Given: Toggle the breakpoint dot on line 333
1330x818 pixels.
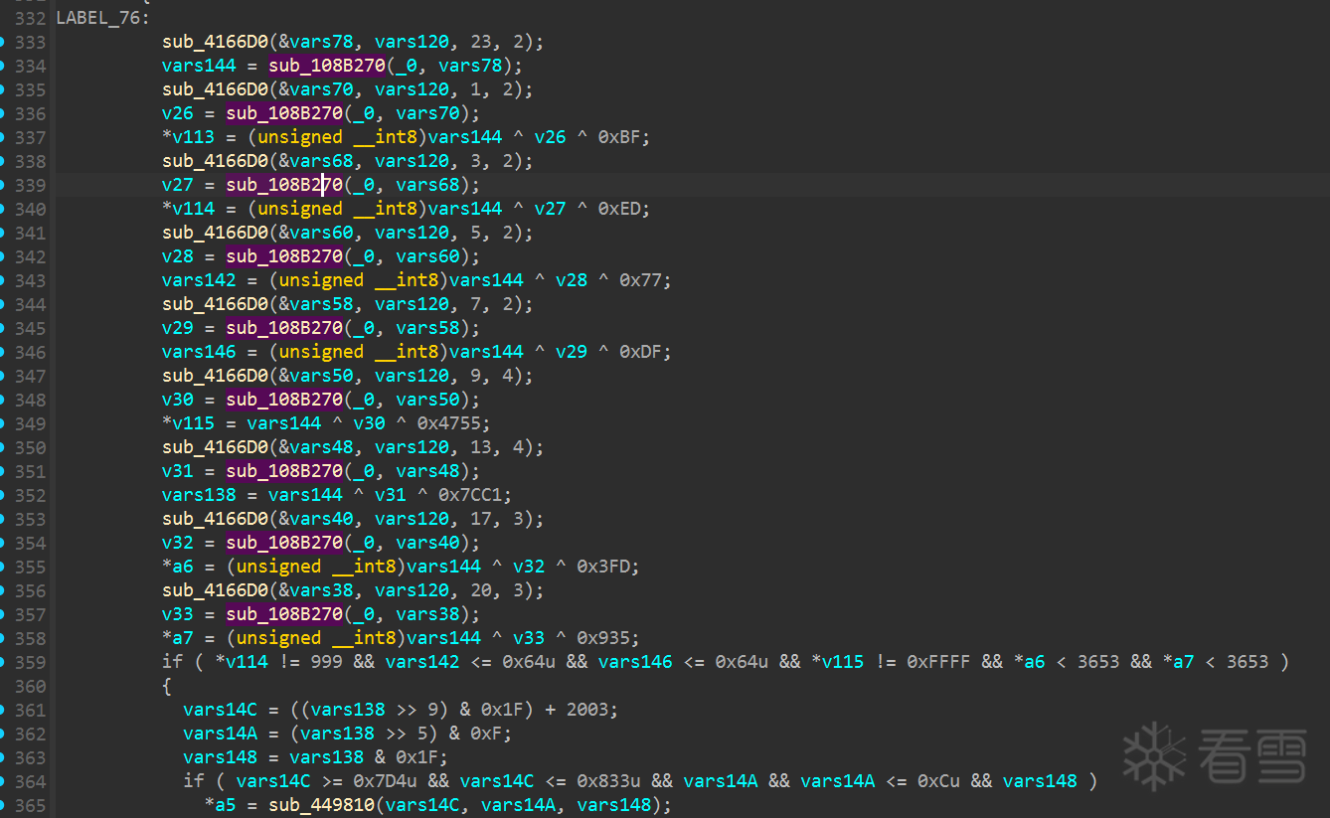Looking at the screenshot, I should click(x=3, y=42).
